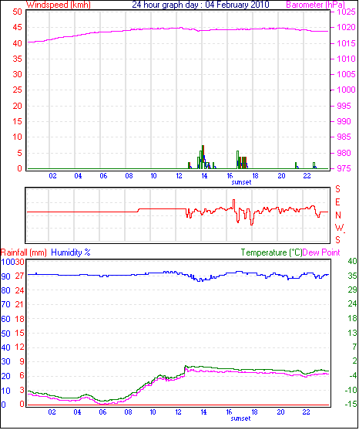Click the 24 hour graph day heading
Image resolution: width=359 pixels, height=437 pixels.
pyautogui.click(x=200, y=5)
